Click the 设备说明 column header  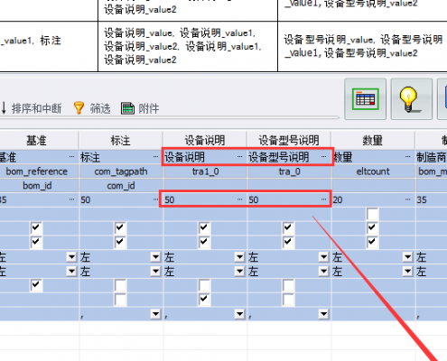[205, 141]
